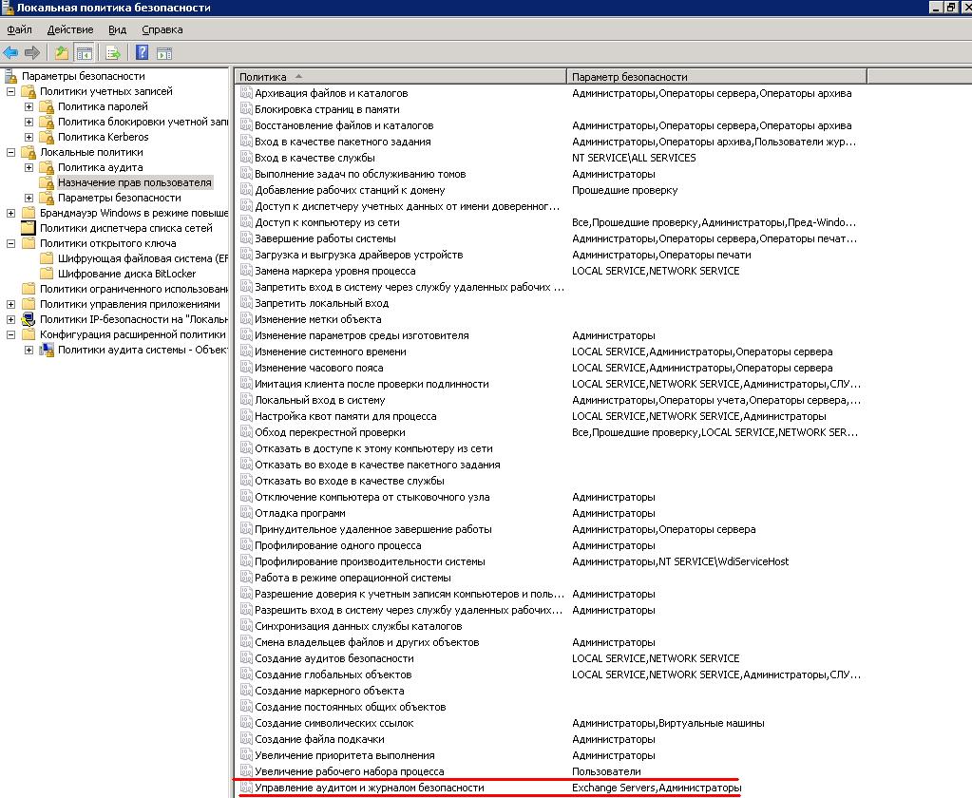Click the policy icon beside Завершение работы системы
This screenshot has width=972, height=798.
[x=246, y=238]
